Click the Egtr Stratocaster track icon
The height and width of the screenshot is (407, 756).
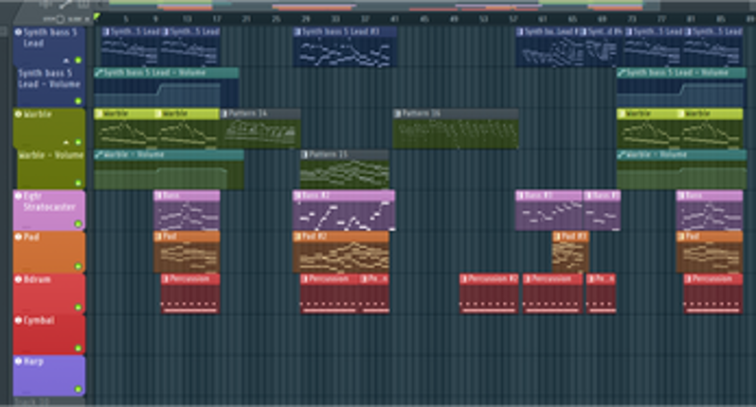18,196
